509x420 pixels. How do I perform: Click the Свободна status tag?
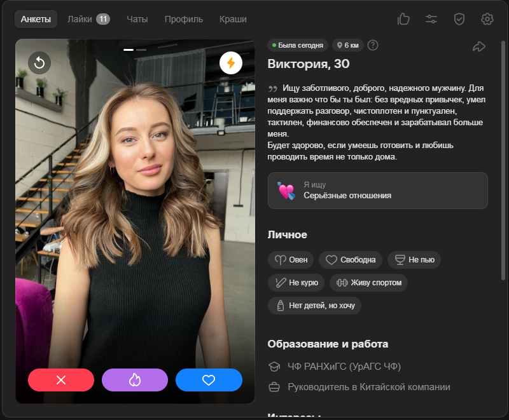tap(351, 260)
